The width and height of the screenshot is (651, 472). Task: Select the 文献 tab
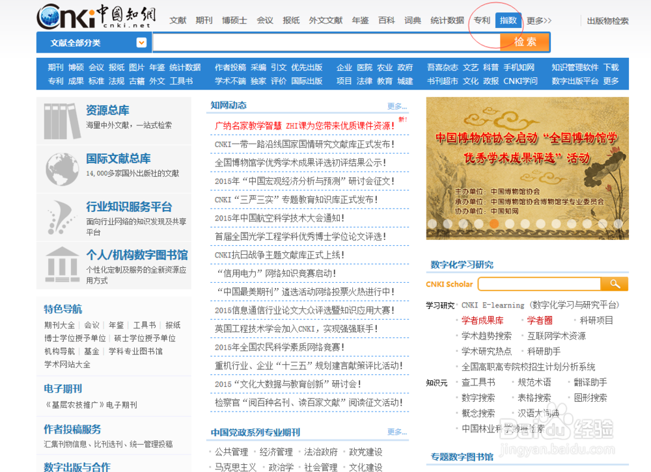click(x=178, y=20)
